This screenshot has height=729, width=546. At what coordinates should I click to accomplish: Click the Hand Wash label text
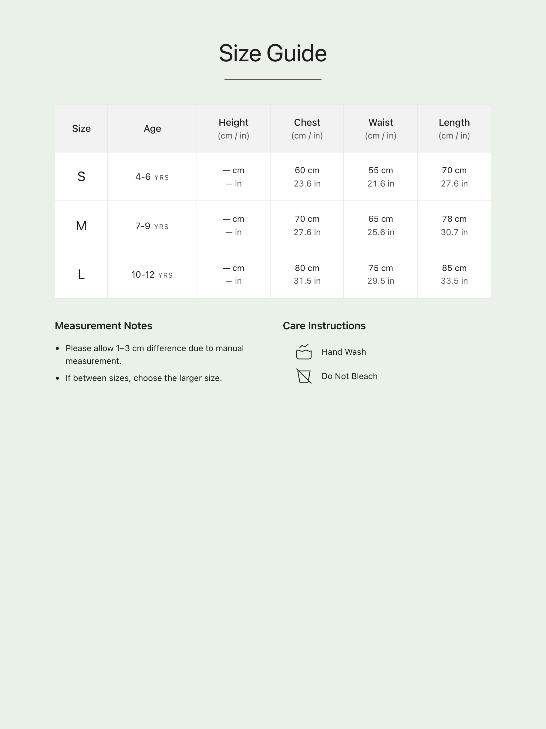click(x=344, y=352)
